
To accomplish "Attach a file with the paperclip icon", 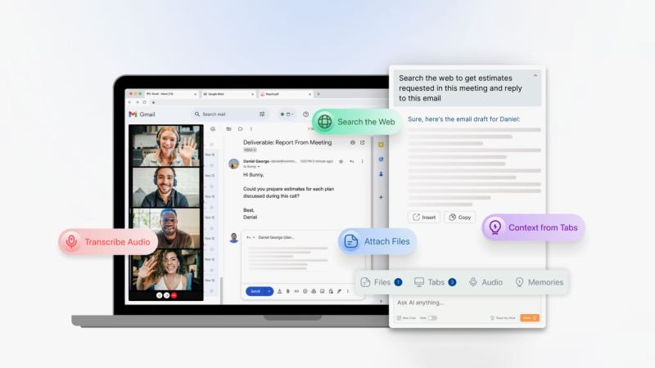I will coord(288,291).
